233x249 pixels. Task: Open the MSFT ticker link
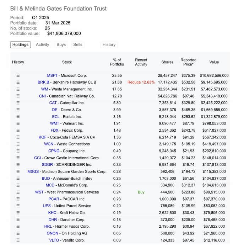click(x=53, y=75)
